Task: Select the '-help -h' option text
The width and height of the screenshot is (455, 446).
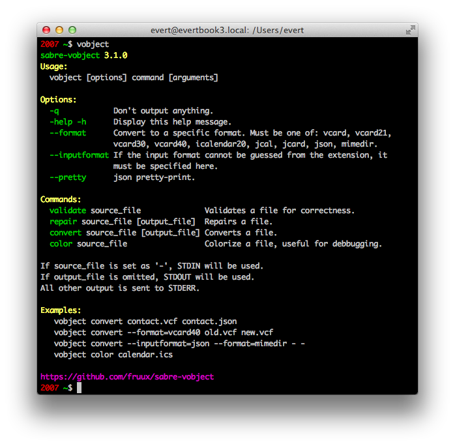Action: coord(68,122)
